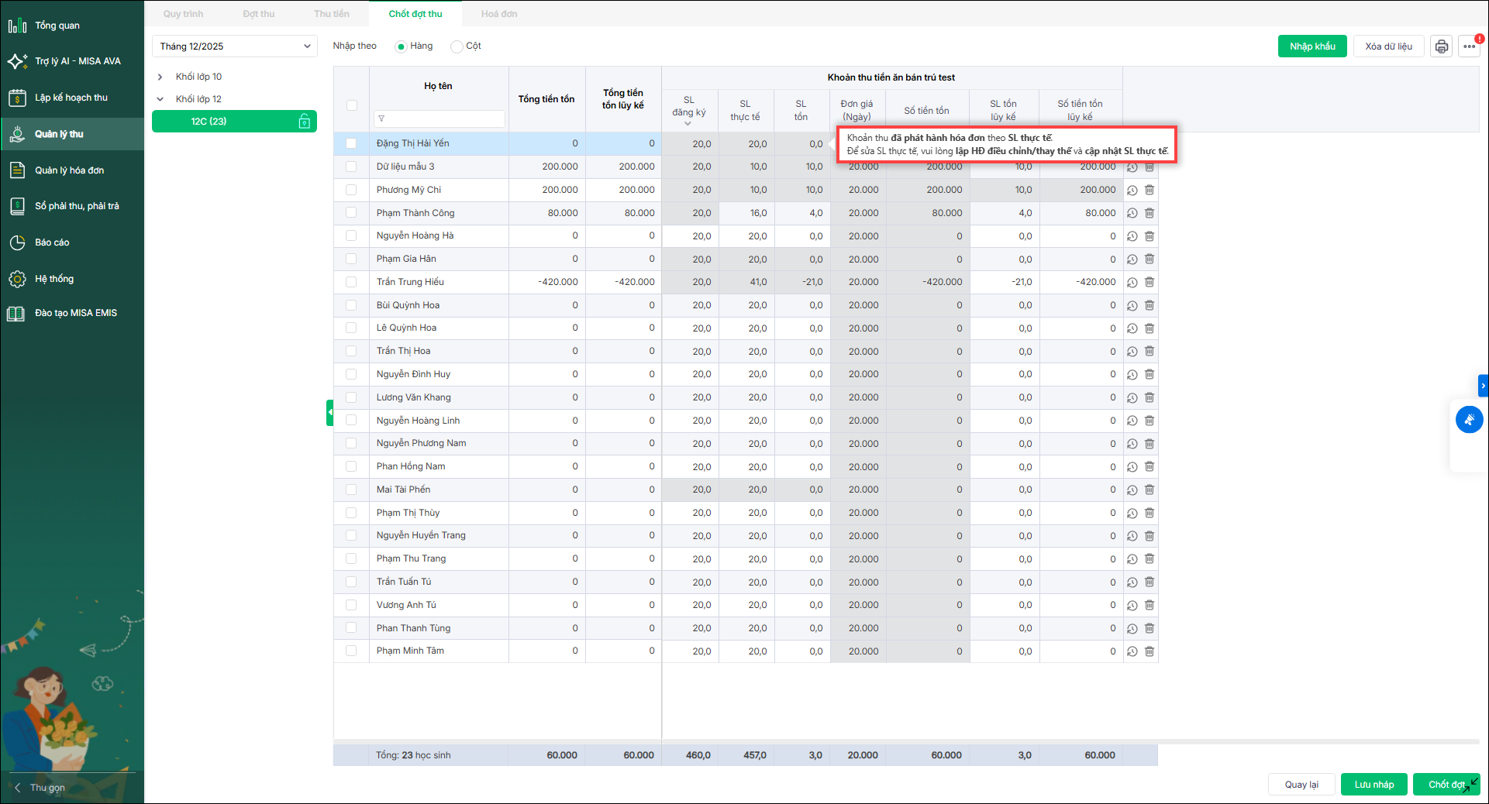This screenshot has width=1489, height=804.
Task: Choose the Cột radio option
Action: 457,46
